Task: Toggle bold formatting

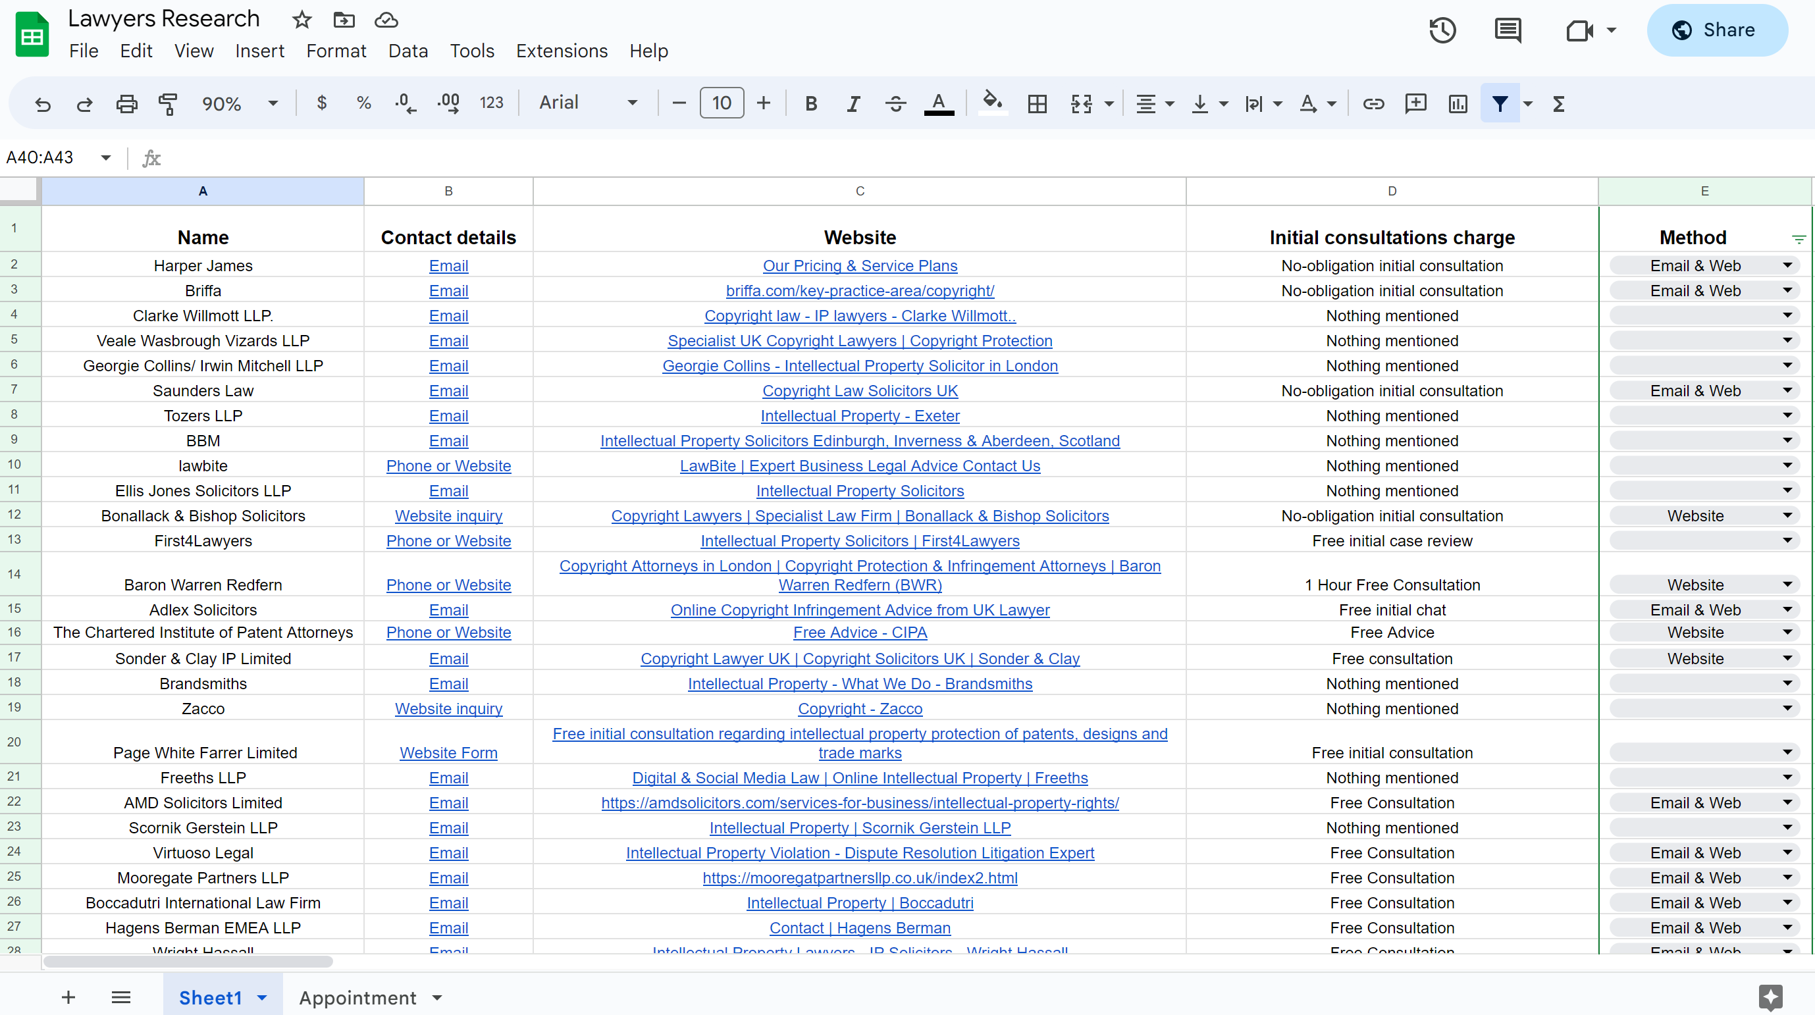Action: point(811,103)
